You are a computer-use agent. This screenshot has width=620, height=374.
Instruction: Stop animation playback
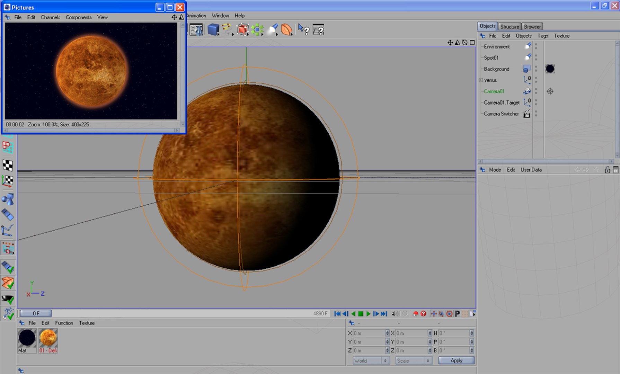361,314
